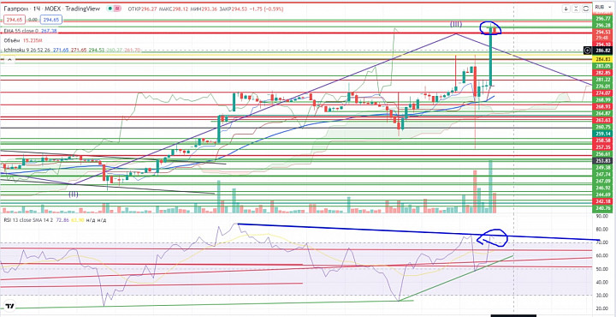This screenshot has height=317, width=616.
Task: Click the 281.22 green price label
Action: pos(602,80)
